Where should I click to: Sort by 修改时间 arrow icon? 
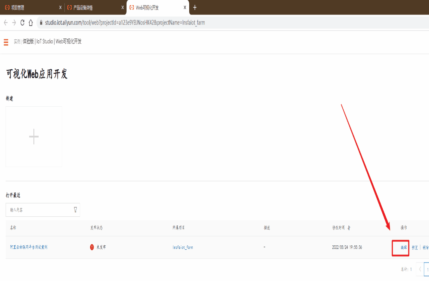point(349,228)
